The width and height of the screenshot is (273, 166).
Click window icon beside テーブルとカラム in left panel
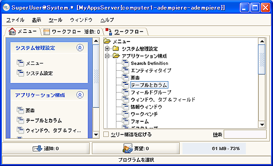point(20,120)
